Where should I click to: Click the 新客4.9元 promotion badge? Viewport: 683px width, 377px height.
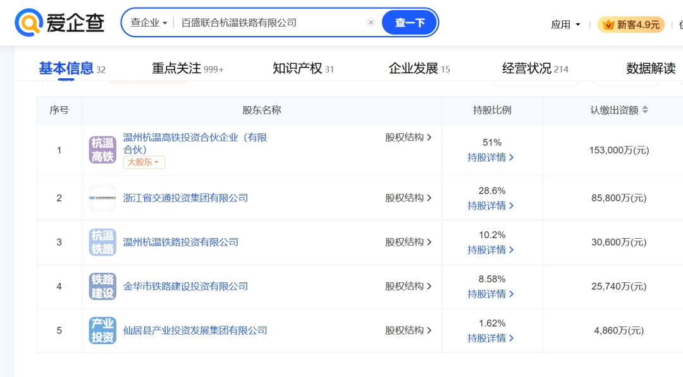(631, 25)
